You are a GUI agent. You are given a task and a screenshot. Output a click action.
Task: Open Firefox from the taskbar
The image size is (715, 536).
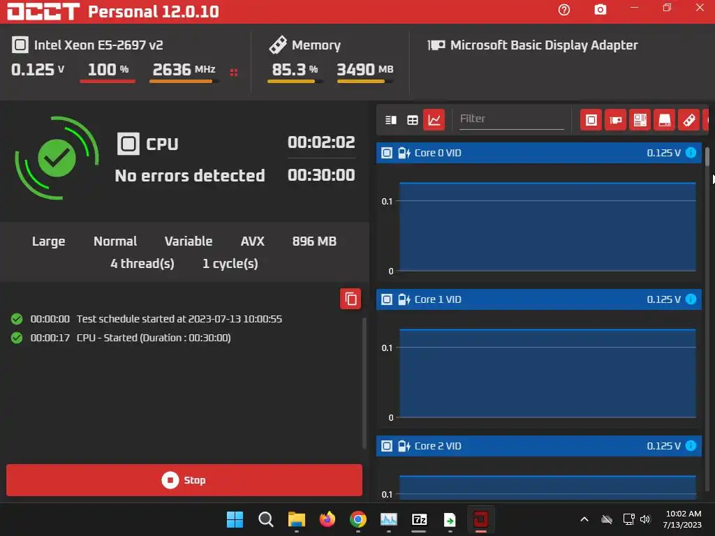click(327, 519)
